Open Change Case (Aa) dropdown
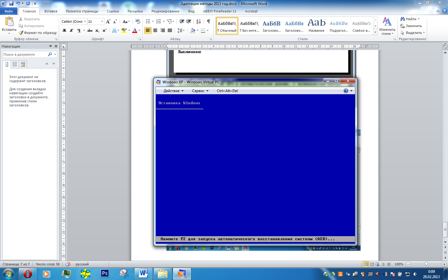 (126, 21)
